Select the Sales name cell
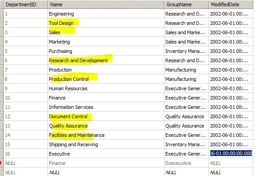This screenshot has width=259, height=176. pyautogui.click(x=106, y=32)
